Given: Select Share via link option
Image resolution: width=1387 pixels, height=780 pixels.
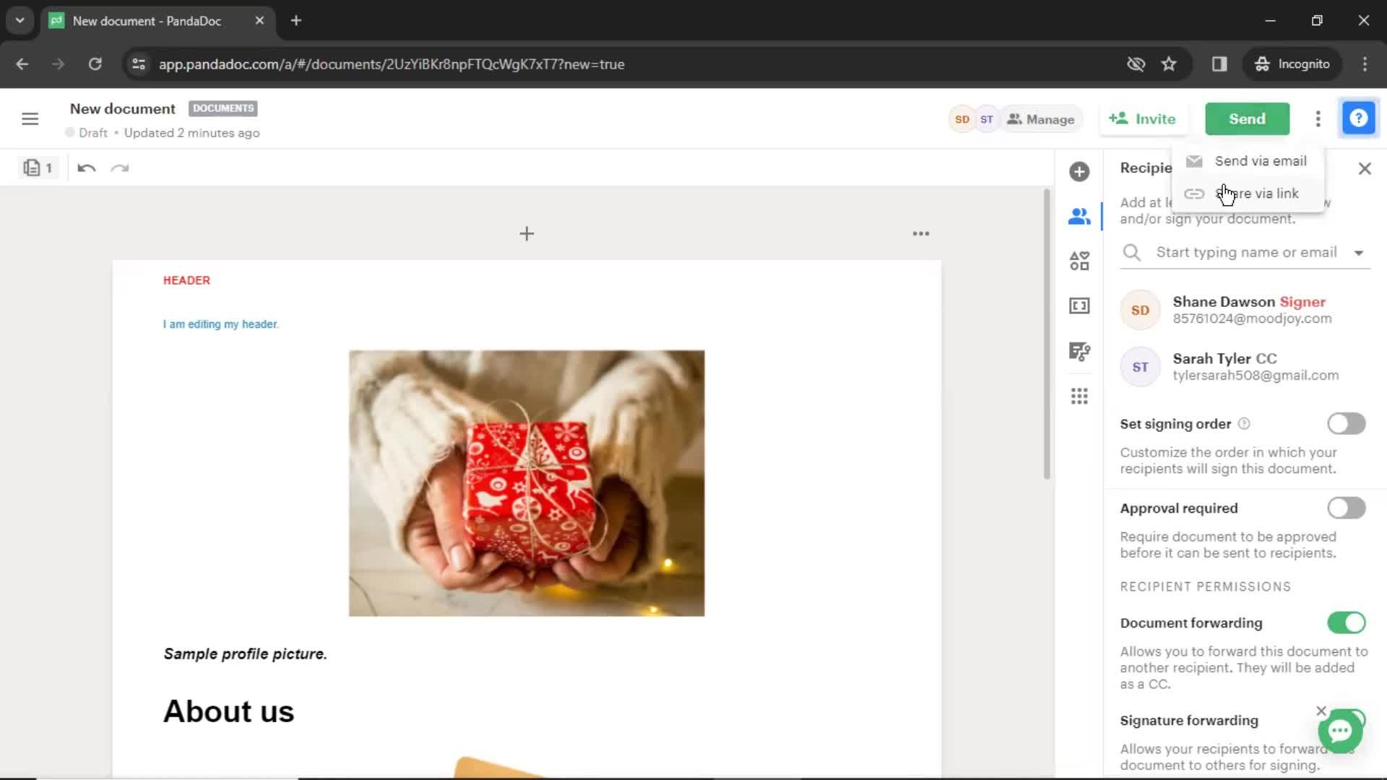Looking at the screenshot, I should [1258, 194].
